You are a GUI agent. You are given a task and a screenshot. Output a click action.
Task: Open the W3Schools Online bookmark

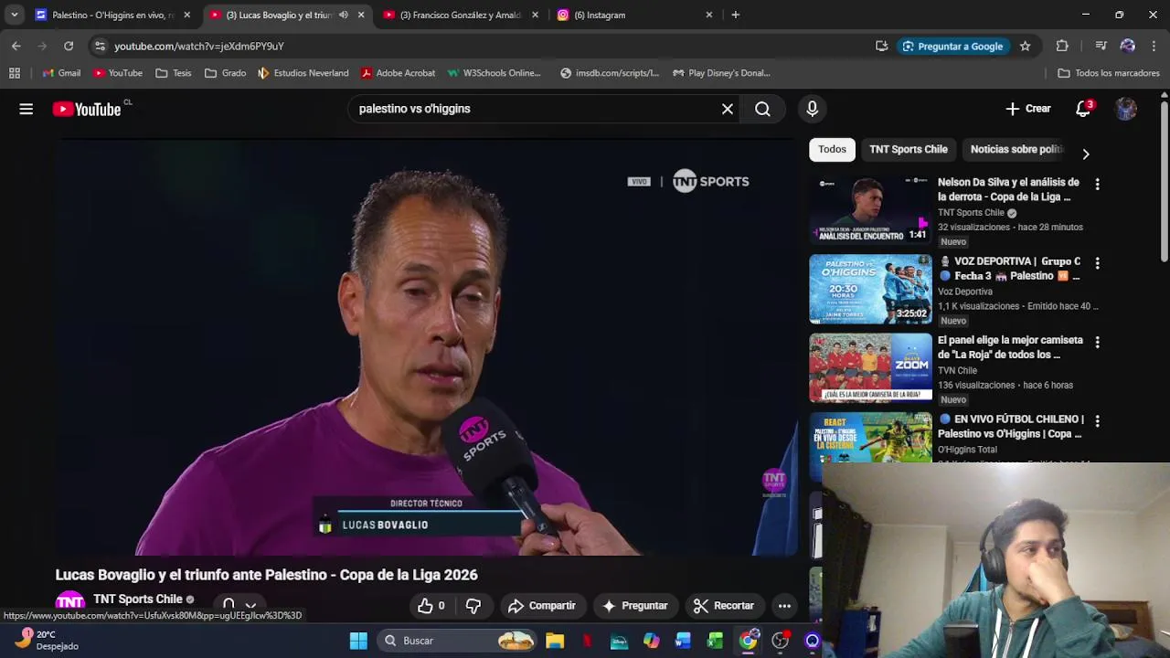(x=495, y=73)
